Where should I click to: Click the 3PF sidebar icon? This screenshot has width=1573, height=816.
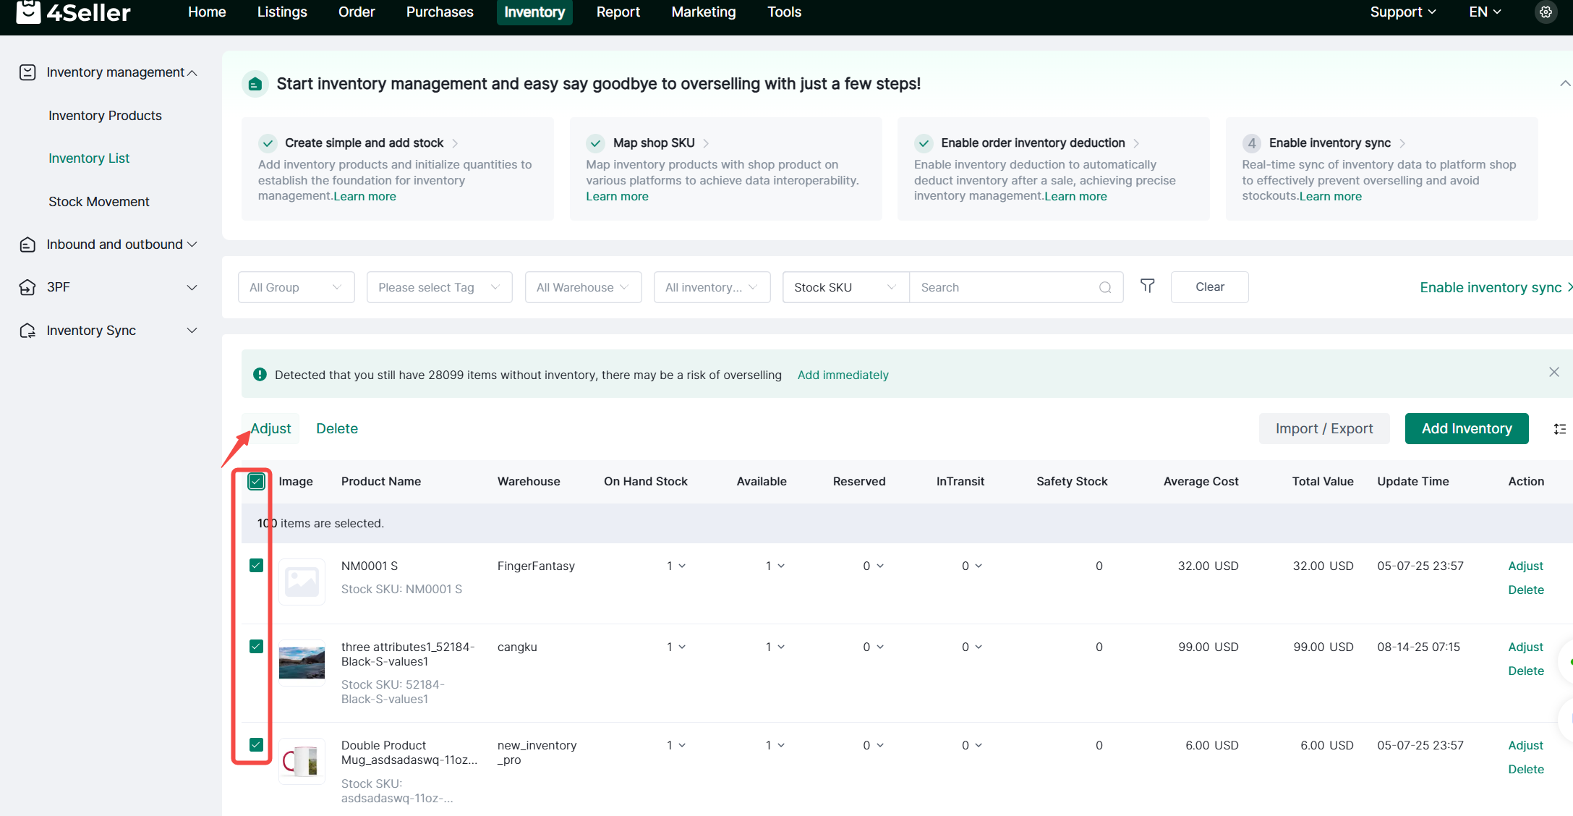(27, 287)
